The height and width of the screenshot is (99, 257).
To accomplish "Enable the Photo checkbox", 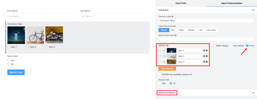I will click(x=247, y=46).
